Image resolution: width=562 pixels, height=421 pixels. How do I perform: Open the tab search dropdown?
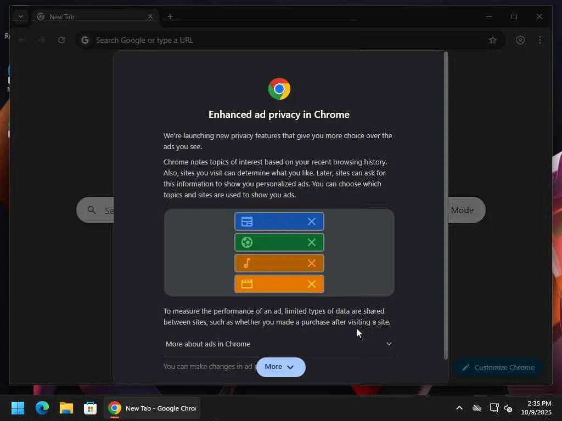pos(21,16)
